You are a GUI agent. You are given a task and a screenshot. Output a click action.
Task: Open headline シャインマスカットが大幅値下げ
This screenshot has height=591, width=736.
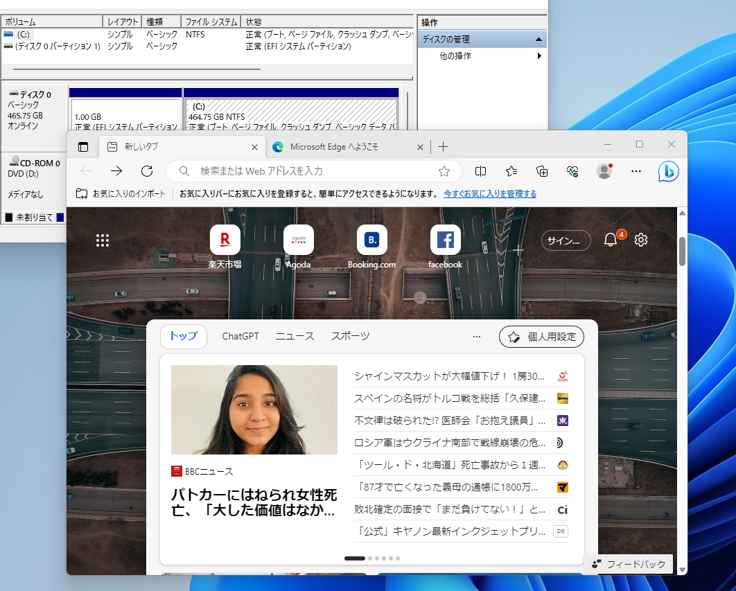(x=449, y=376)
